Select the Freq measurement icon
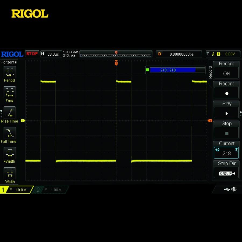Viewport: 242px width, 242px height. [x=10, y=92]
